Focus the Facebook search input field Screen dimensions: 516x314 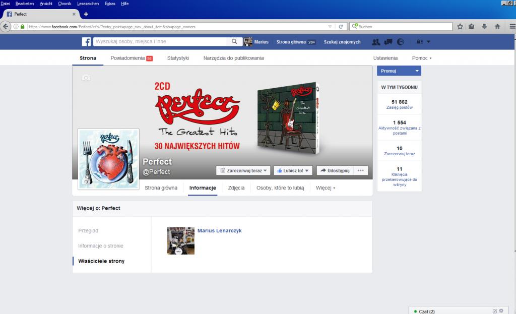(x=160, y=41)
